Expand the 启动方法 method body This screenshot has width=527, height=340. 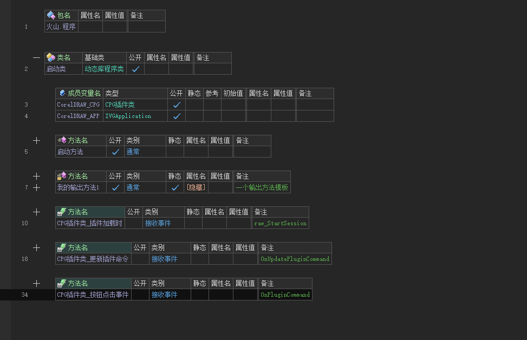click(x=36, y=140)
